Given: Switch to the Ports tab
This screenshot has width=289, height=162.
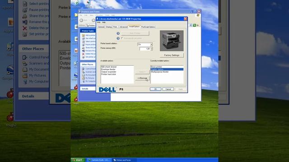Looking at the screenshot, I should click(115, 27).
